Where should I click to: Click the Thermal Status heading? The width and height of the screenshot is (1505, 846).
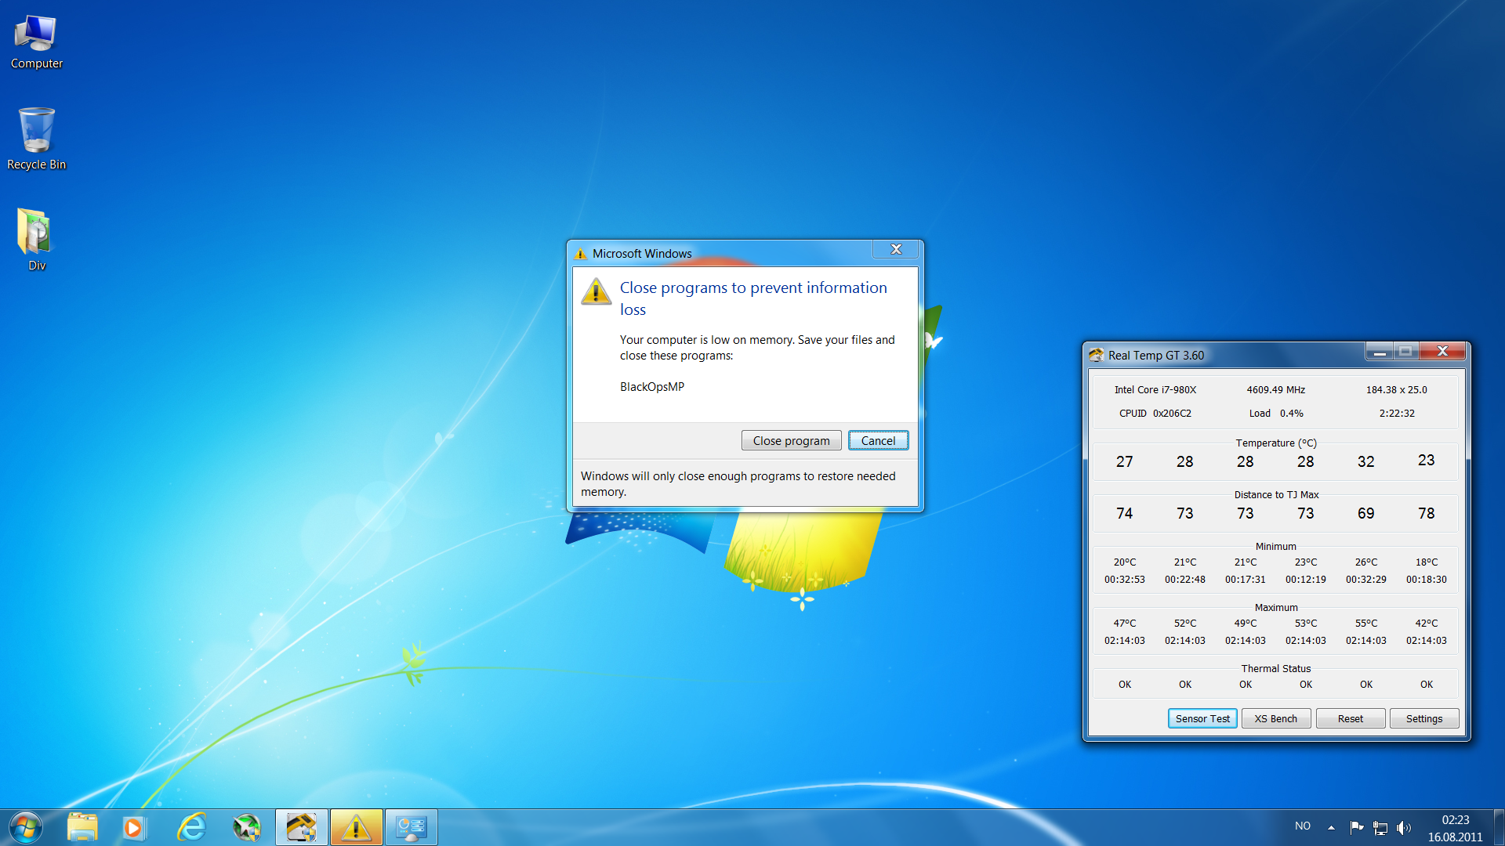coord(1276,669)
